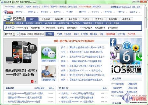Open PChome手机版 link
Viewport: 148px width, 105px height.
click(85, 7)
